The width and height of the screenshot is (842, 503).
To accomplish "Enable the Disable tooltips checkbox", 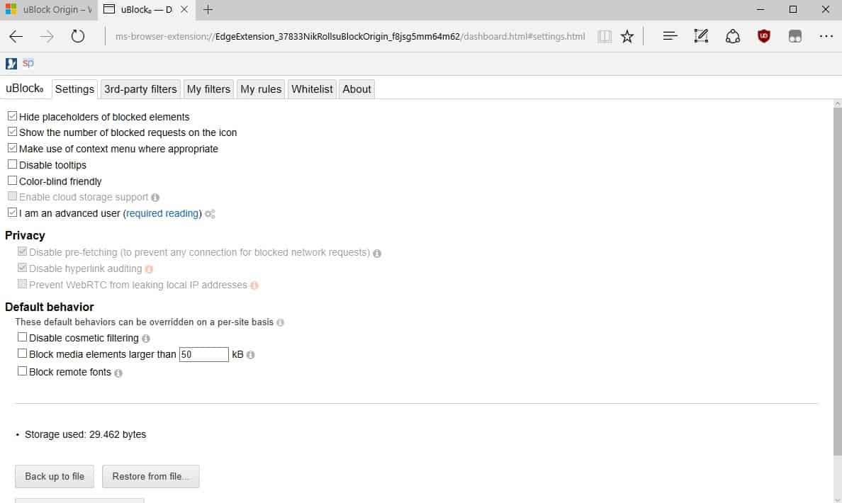I will 12,164.
